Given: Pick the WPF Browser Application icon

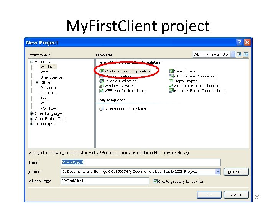Looking at the screenshot, I should (171, 76).
